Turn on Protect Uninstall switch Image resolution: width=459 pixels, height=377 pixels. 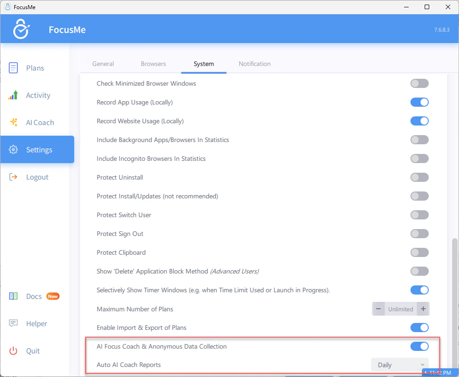tap(419, 177)
